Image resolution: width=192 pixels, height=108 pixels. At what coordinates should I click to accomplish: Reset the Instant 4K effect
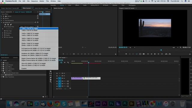click(38, 22)
